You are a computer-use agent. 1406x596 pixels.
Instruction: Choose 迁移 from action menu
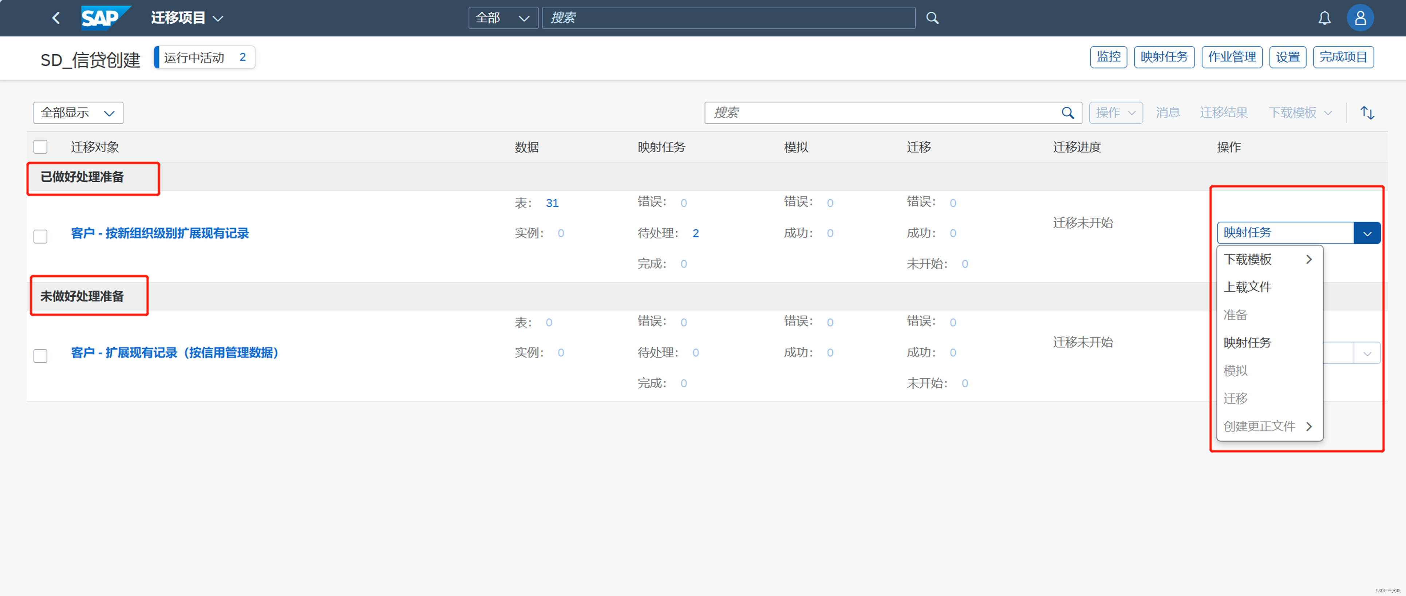(1269, 398)
